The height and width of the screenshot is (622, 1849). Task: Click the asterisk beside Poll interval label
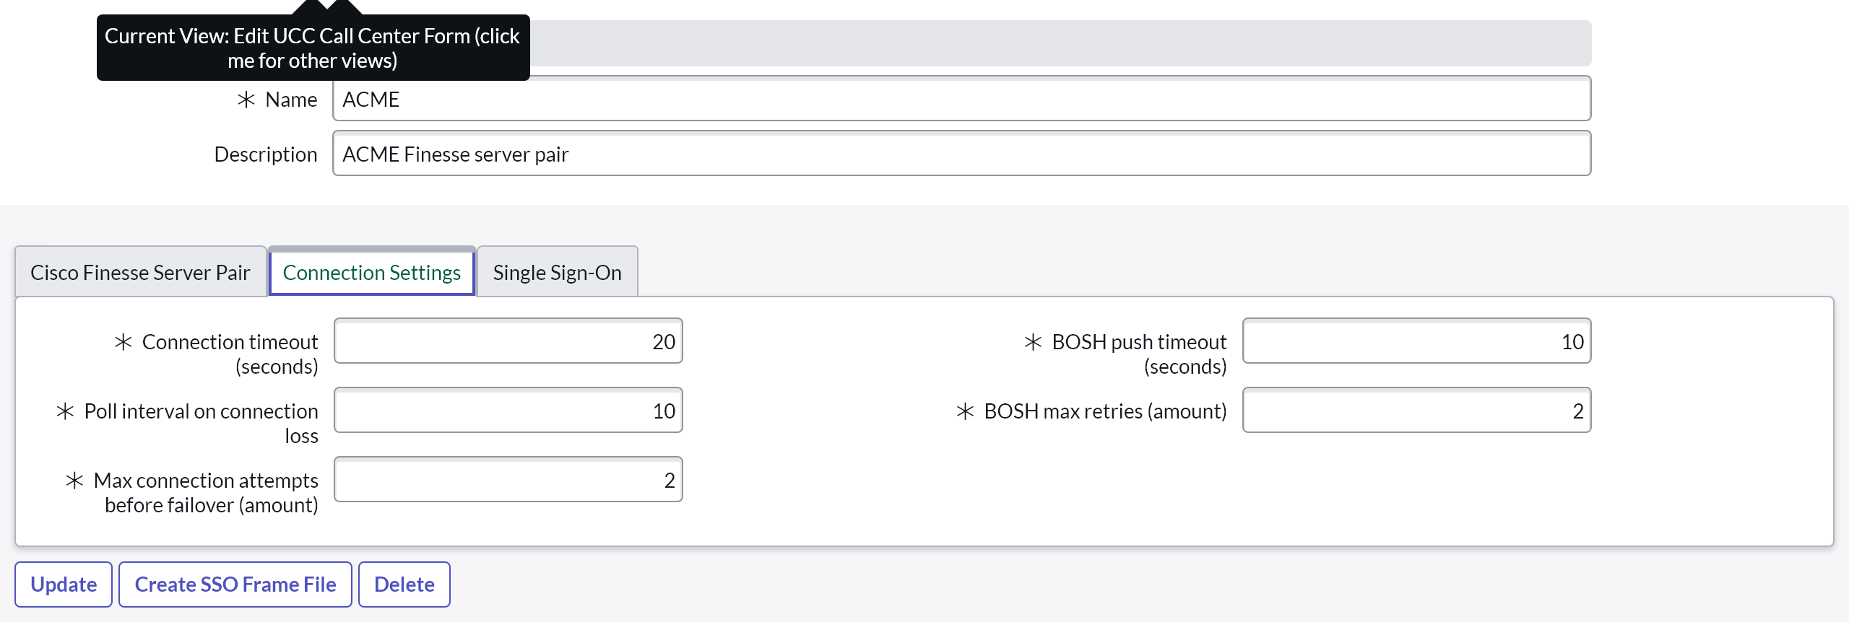[x=66, y=411]
